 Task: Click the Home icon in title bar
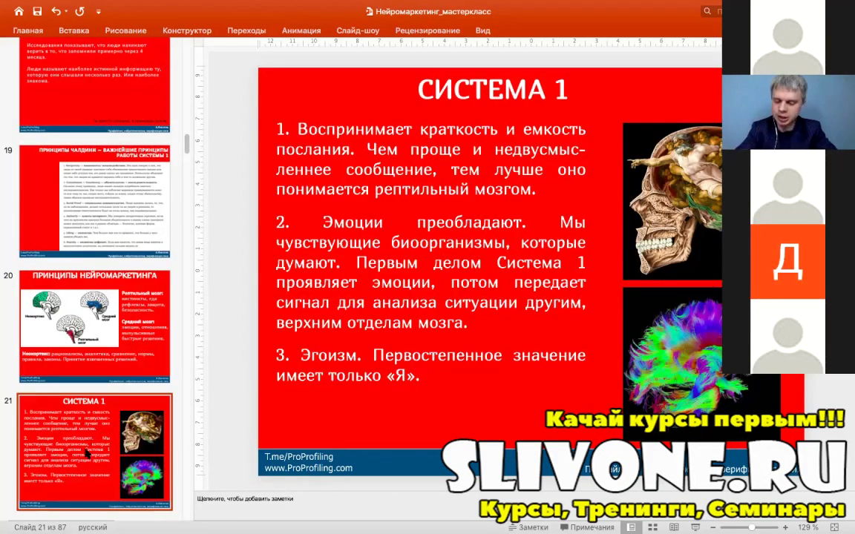19,11
